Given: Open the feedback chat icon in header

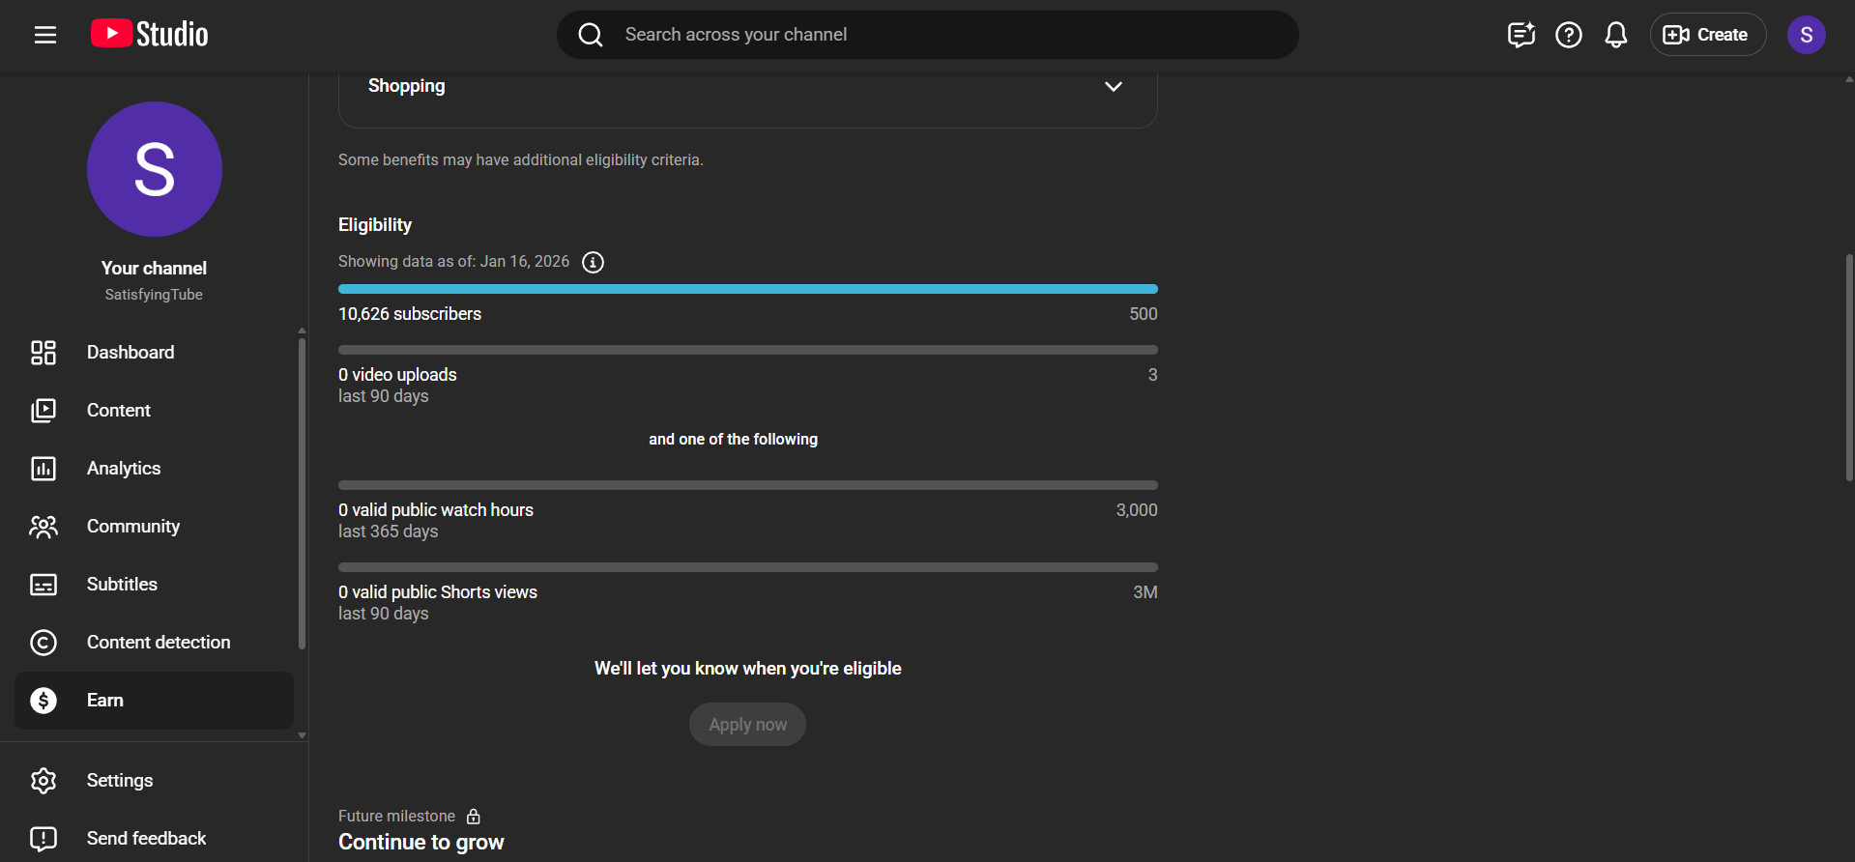Looking at the screenshot, I should click(x=1521, y=35).
